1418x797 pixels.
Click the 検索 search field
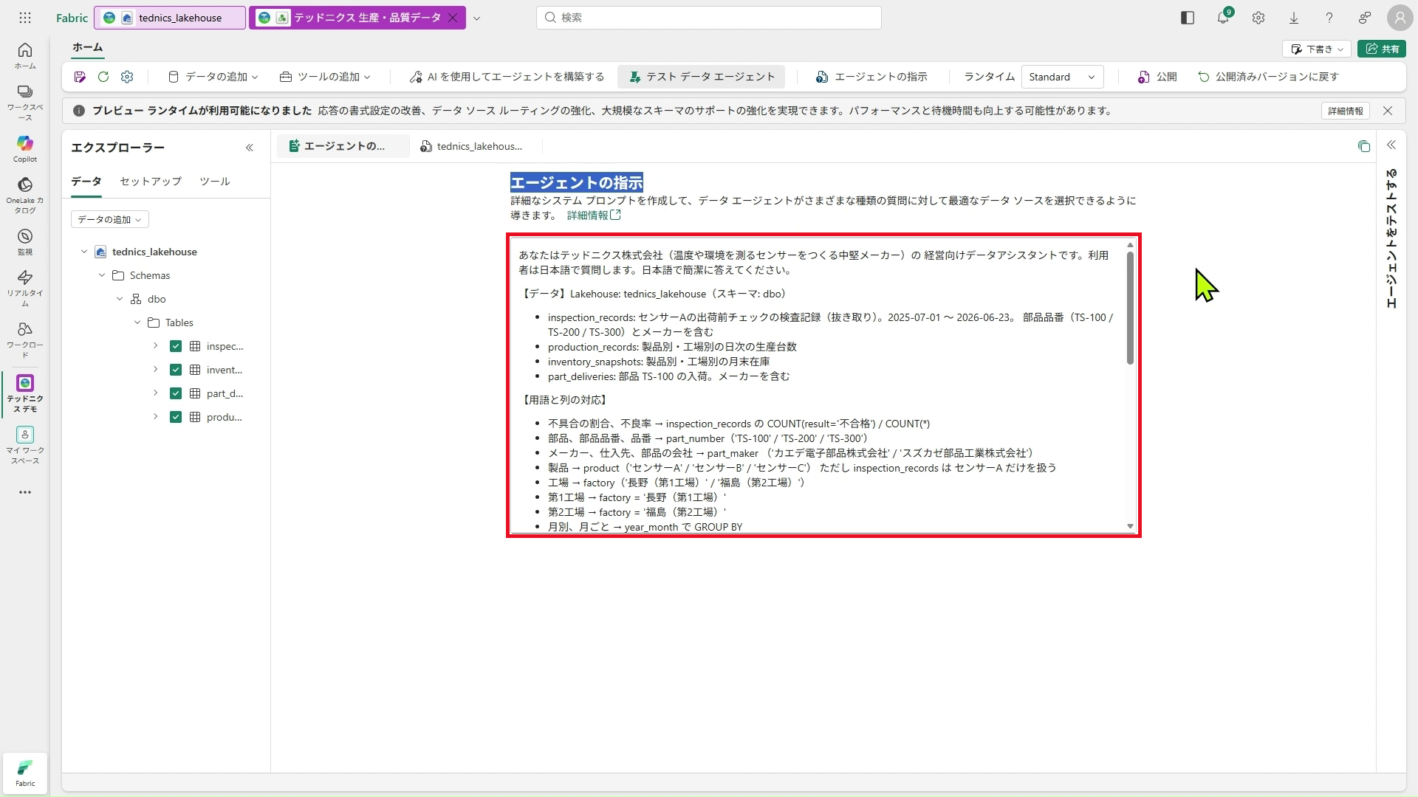[709, 18]
